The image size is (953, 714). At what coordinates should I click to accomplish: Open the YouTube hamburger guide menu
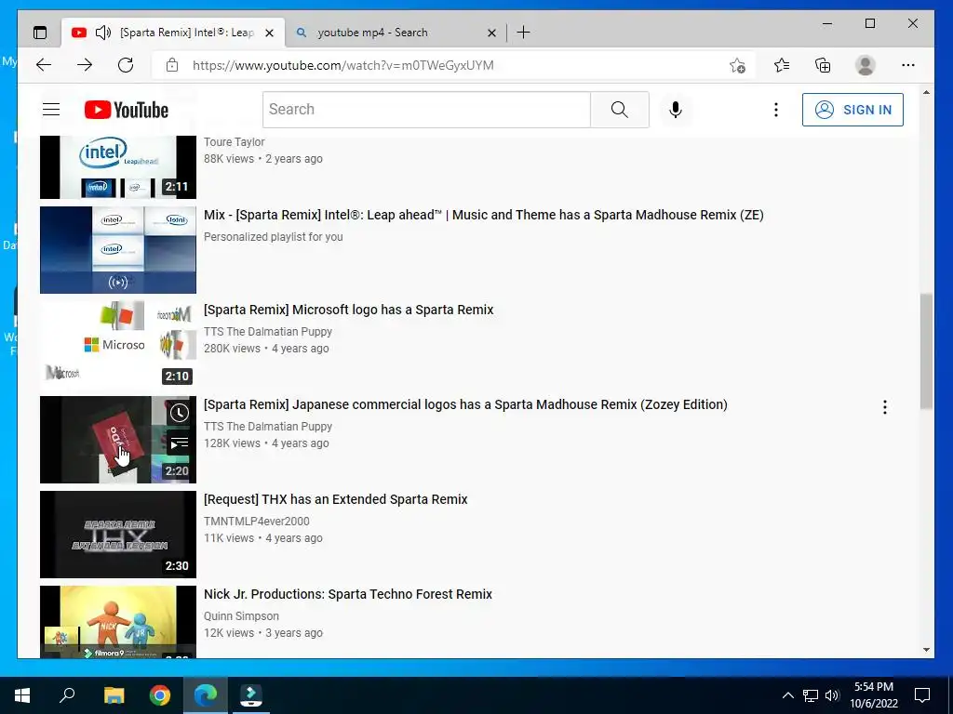51,110
